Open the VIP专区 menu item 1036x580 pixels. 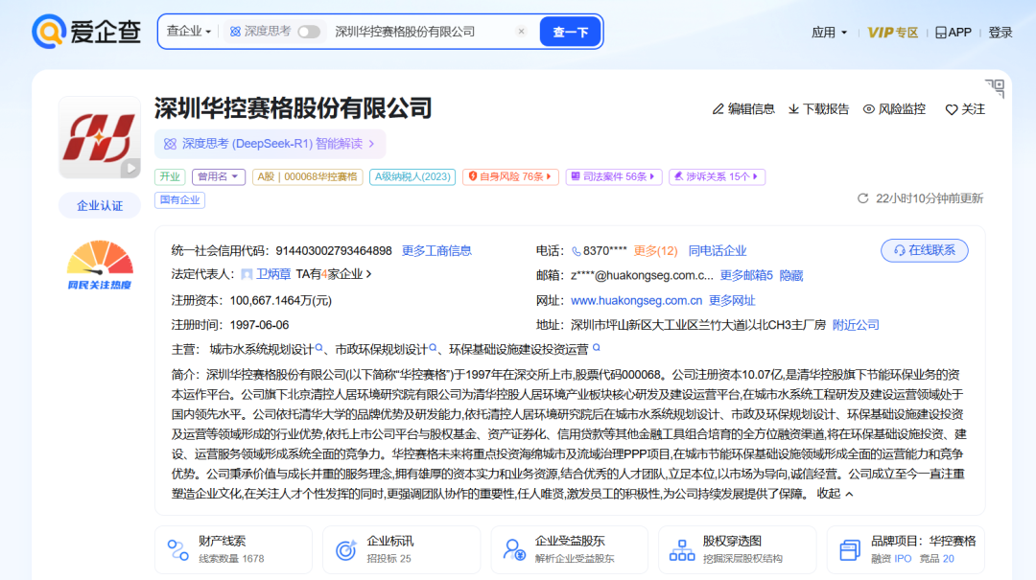pos(893,33)
